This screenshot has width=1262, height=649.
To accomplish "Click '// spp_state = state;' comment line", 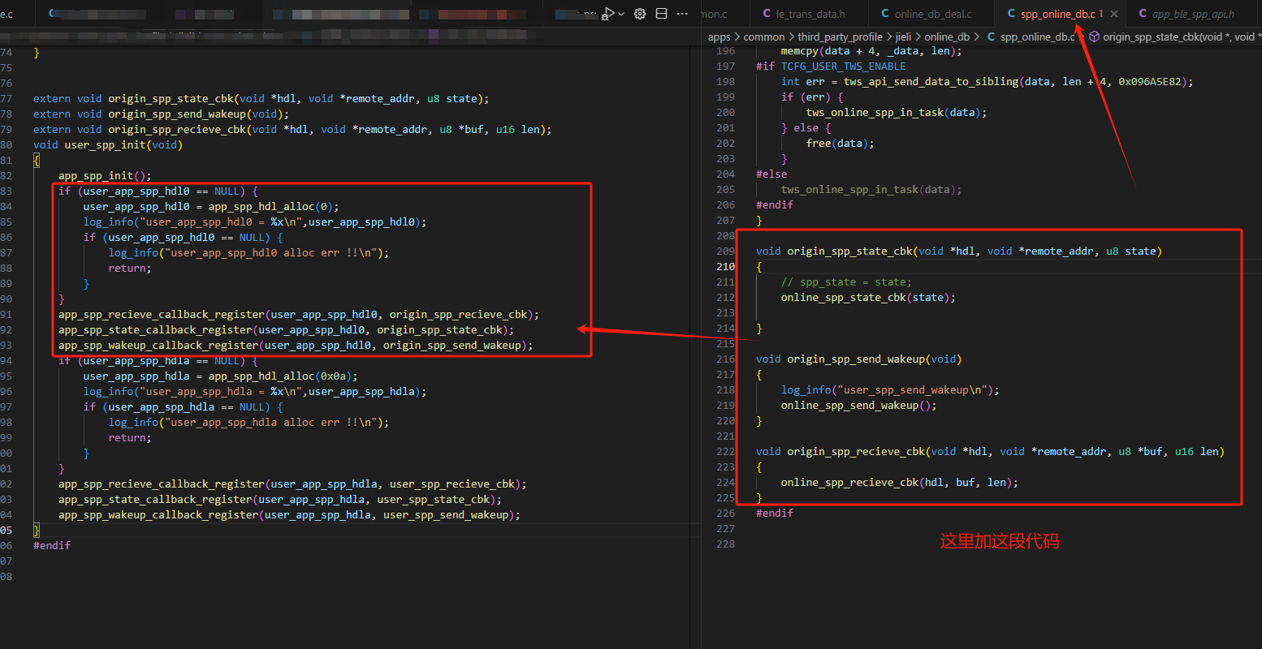I will tap(846, 282).
